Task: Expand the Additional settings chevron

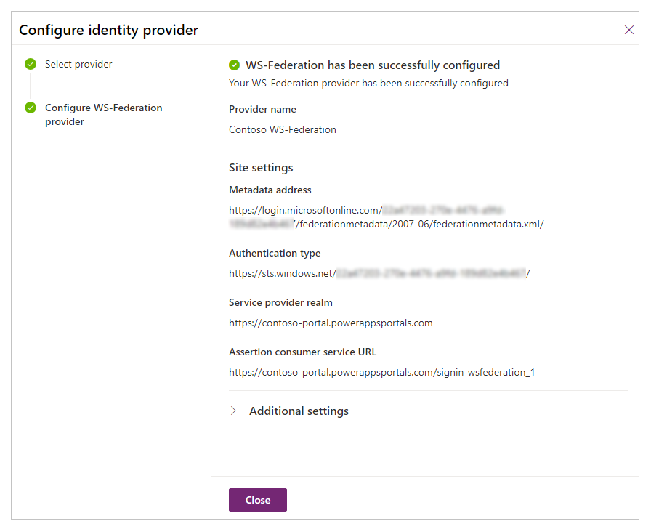Action: point(233,411)
